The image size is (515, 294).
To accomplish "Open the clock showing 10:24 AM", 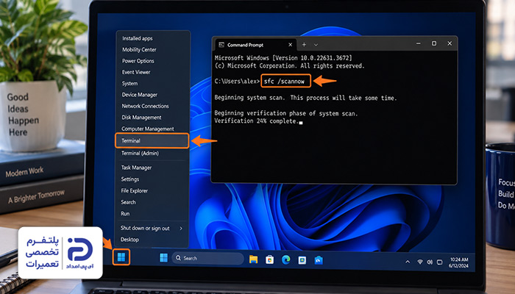I will (459, 262).
